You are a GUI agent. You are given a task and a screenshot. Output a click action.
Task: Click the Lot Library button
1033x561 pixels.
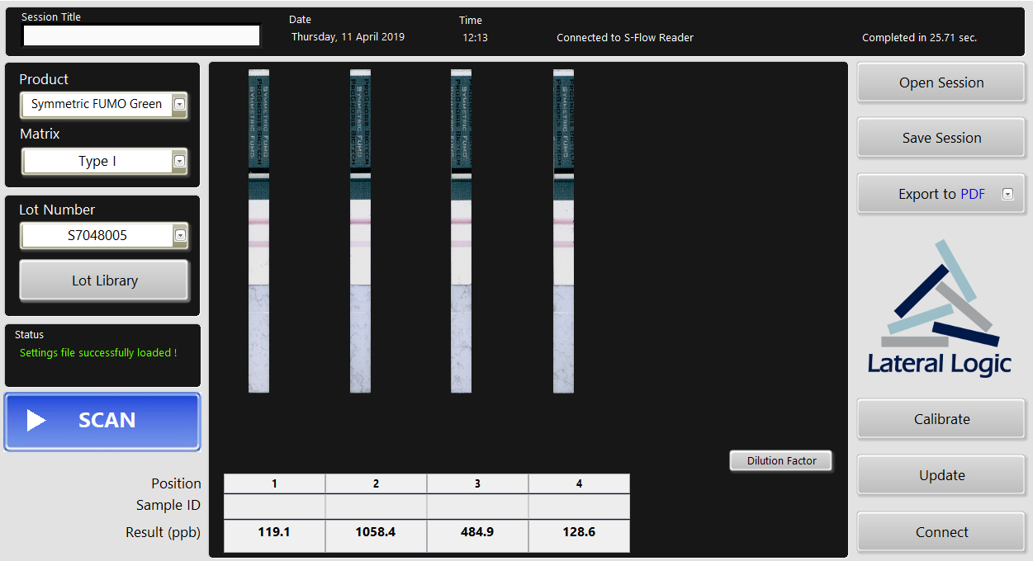pos(104,280)
